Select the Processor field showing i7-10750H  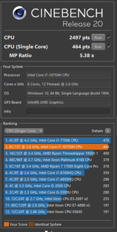click(x=68, y=75)
